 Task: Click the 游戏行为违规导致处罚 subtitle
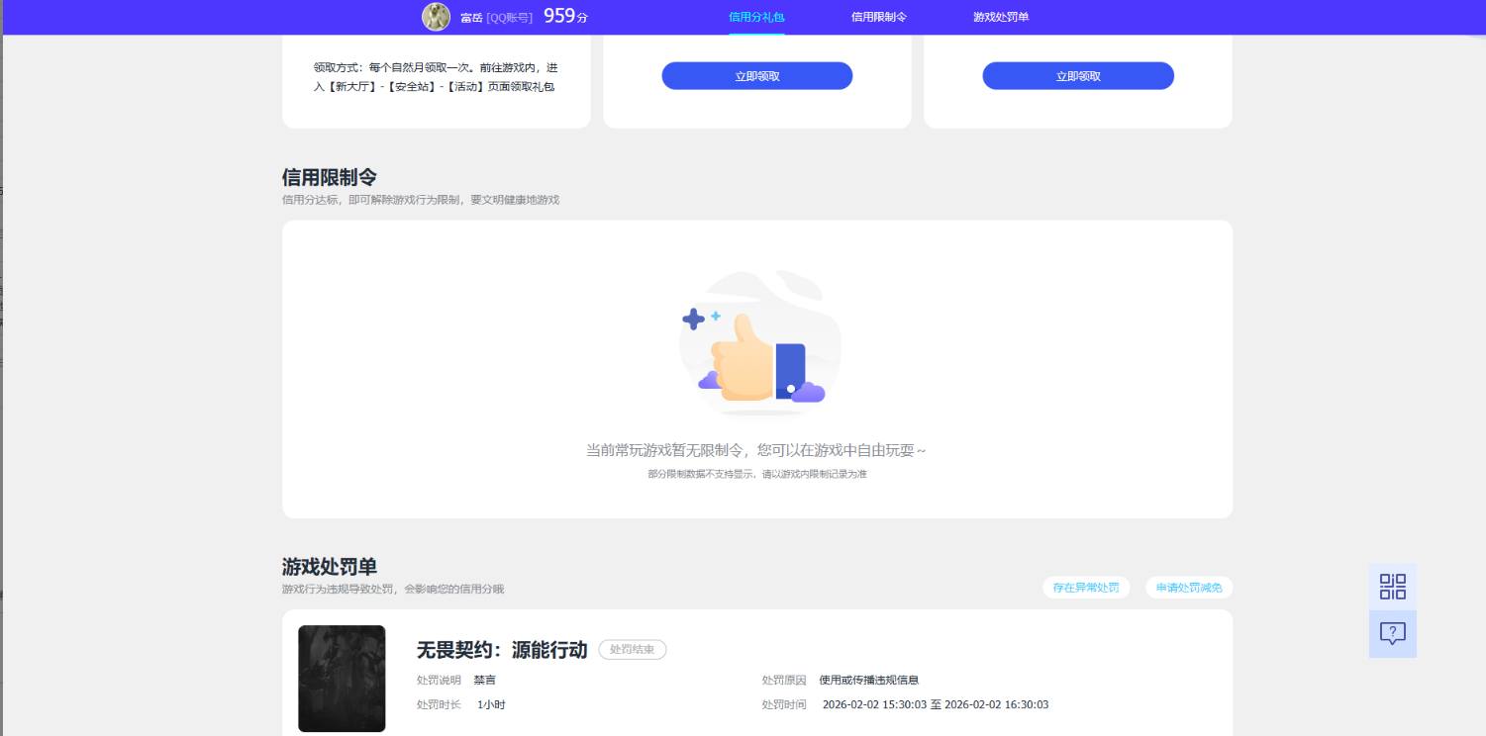(393, 590)
